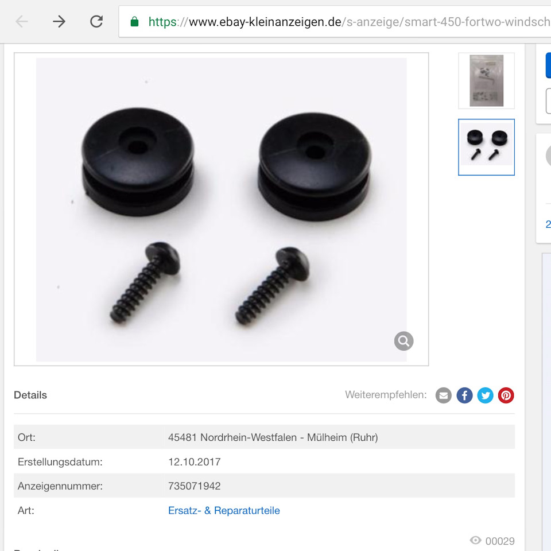Click the location 45481 Nordrhein-Westfalen text
This screenshot has width=551, height=551.
[x=273, y=437]
